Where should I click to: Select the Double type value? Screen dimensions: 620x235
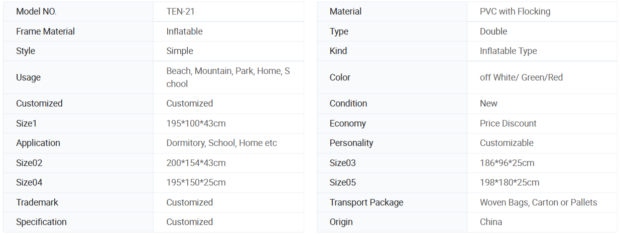(493, 31)
